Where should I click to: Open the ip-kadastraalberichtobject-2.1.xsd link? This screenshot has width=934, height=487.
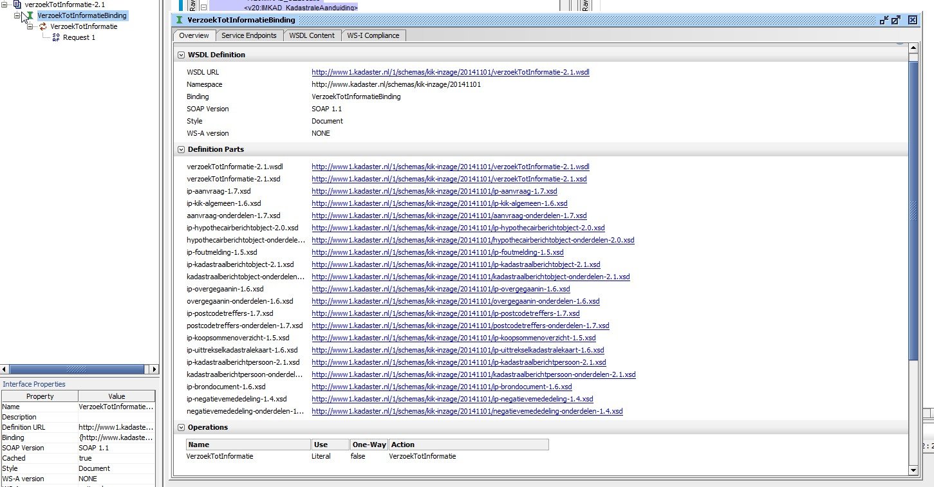pyautogui.click(x=456, y=264)
